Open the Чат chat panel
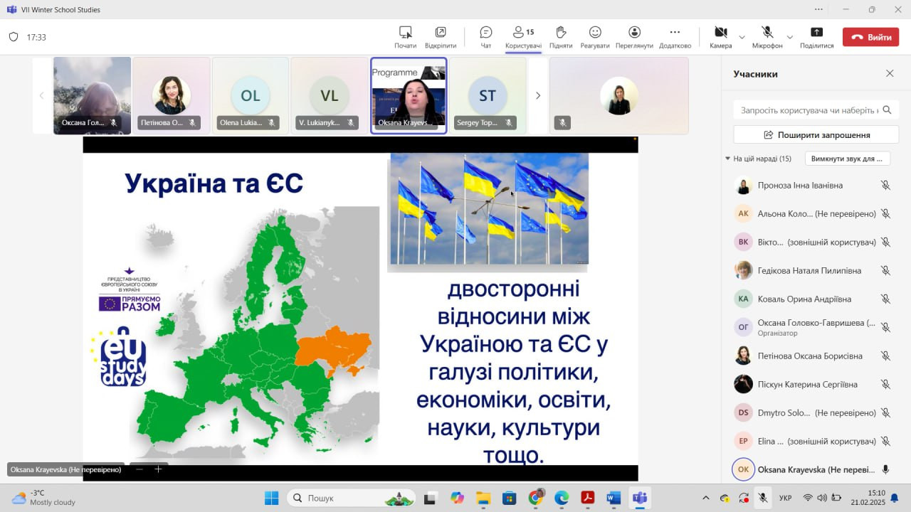Image resolution: width=911 pixels, height=512 pixels. point(486,37)
